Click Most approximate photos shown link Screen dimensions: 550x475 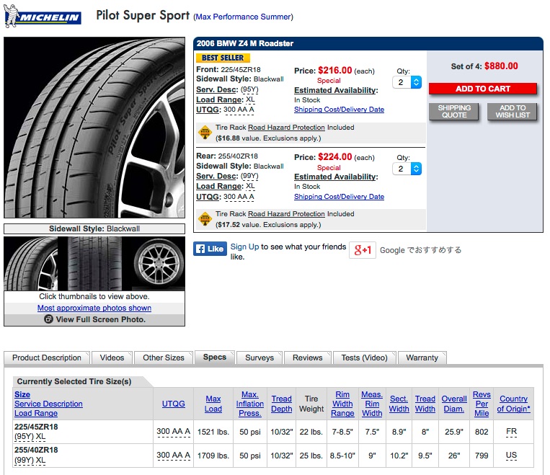(94, 308)
